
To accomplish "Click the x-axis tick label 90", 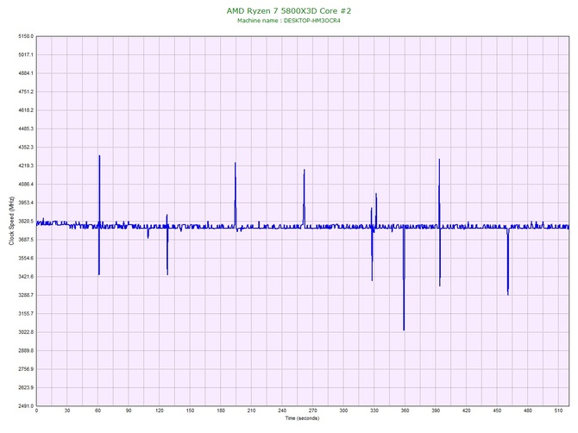I will coord(129,411).
